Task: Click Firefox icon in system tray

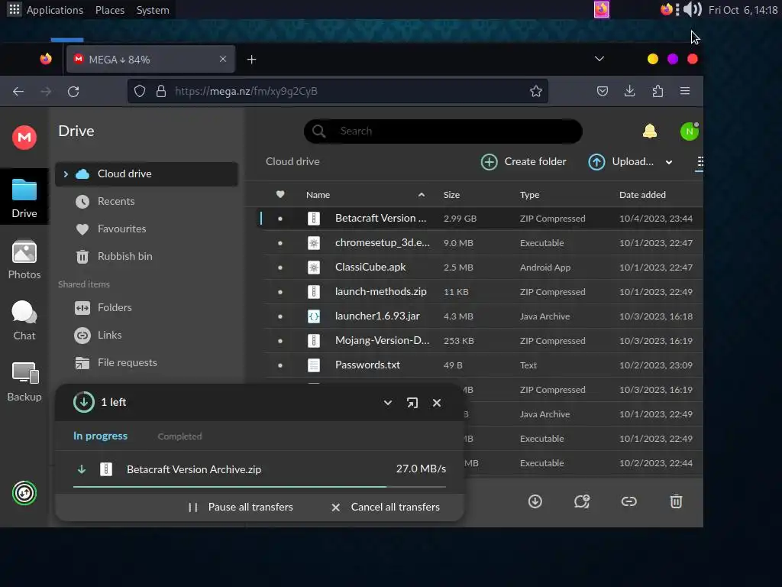Action: (666, 9)
